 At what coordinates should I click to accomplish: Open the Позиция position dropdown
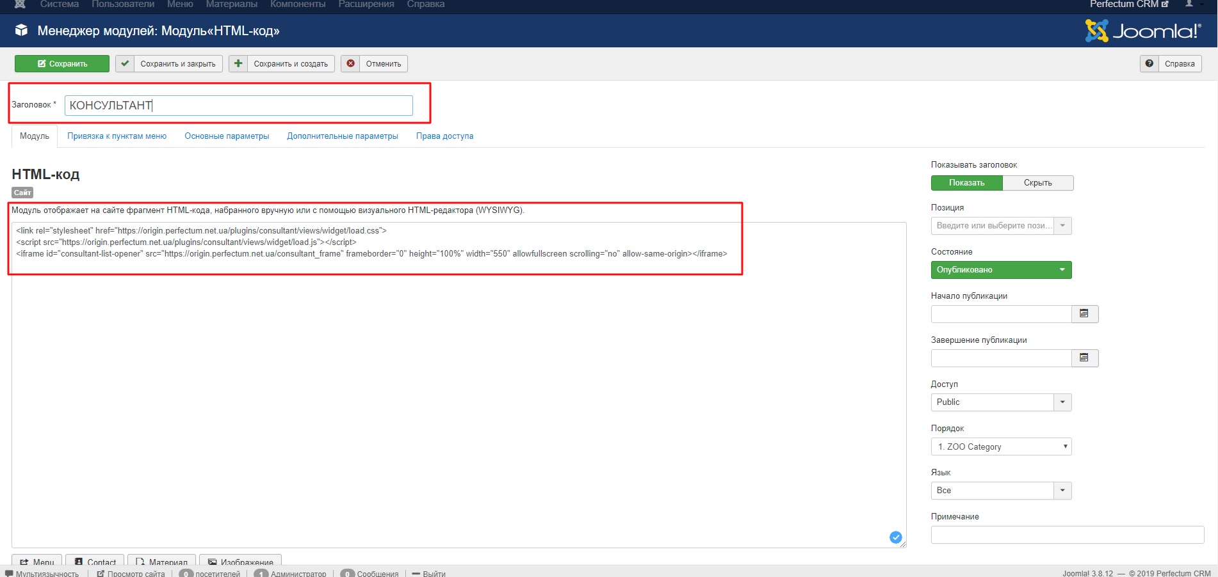[1001, 226]
